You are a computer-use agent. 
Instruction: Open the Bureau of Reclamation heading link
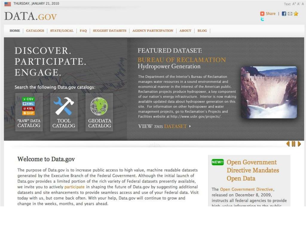click(x=182, y=60)
